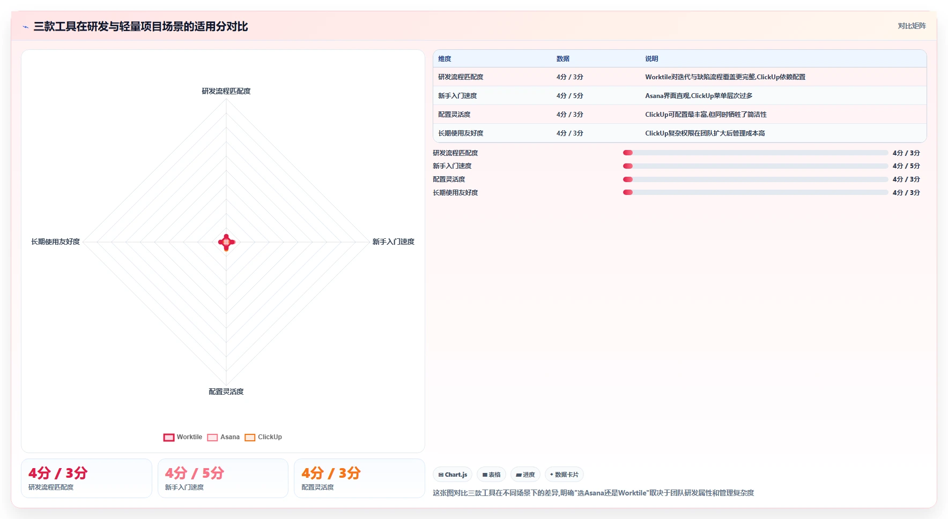Viewport: 948px width, 519px height.
Task: Click the radar axis label 配置灵活度
Action: (226, 392)
